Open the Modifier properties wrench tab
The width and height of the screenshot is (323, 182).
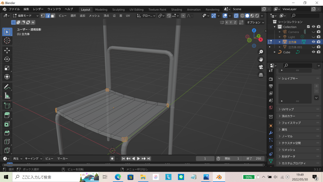[x=271, y=133]
